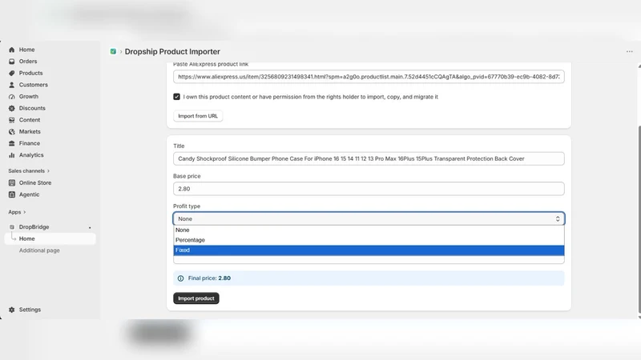Click the Agentic channel icon

12,194
